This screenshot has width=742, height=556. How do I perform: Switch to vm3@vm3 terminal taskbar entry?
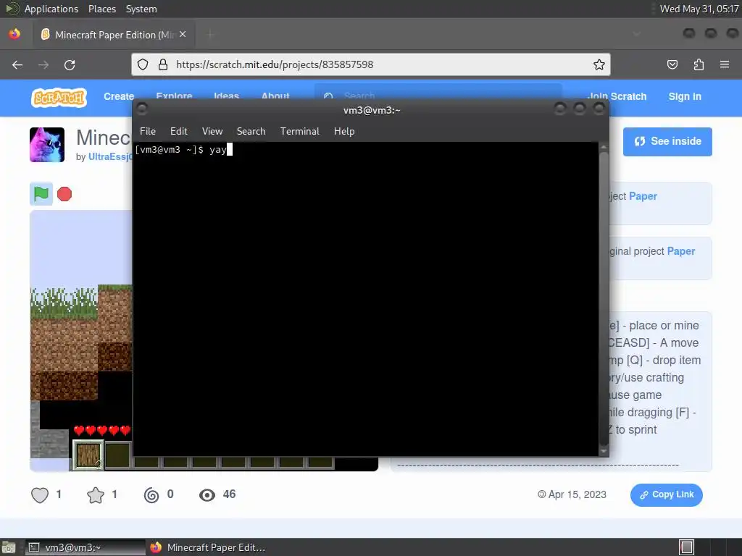click(86, 547)
